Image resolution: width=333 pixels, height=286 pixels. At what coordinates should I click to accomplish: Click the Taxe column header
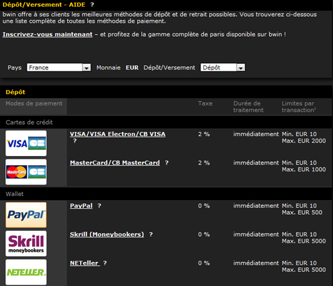pos(205,103)
